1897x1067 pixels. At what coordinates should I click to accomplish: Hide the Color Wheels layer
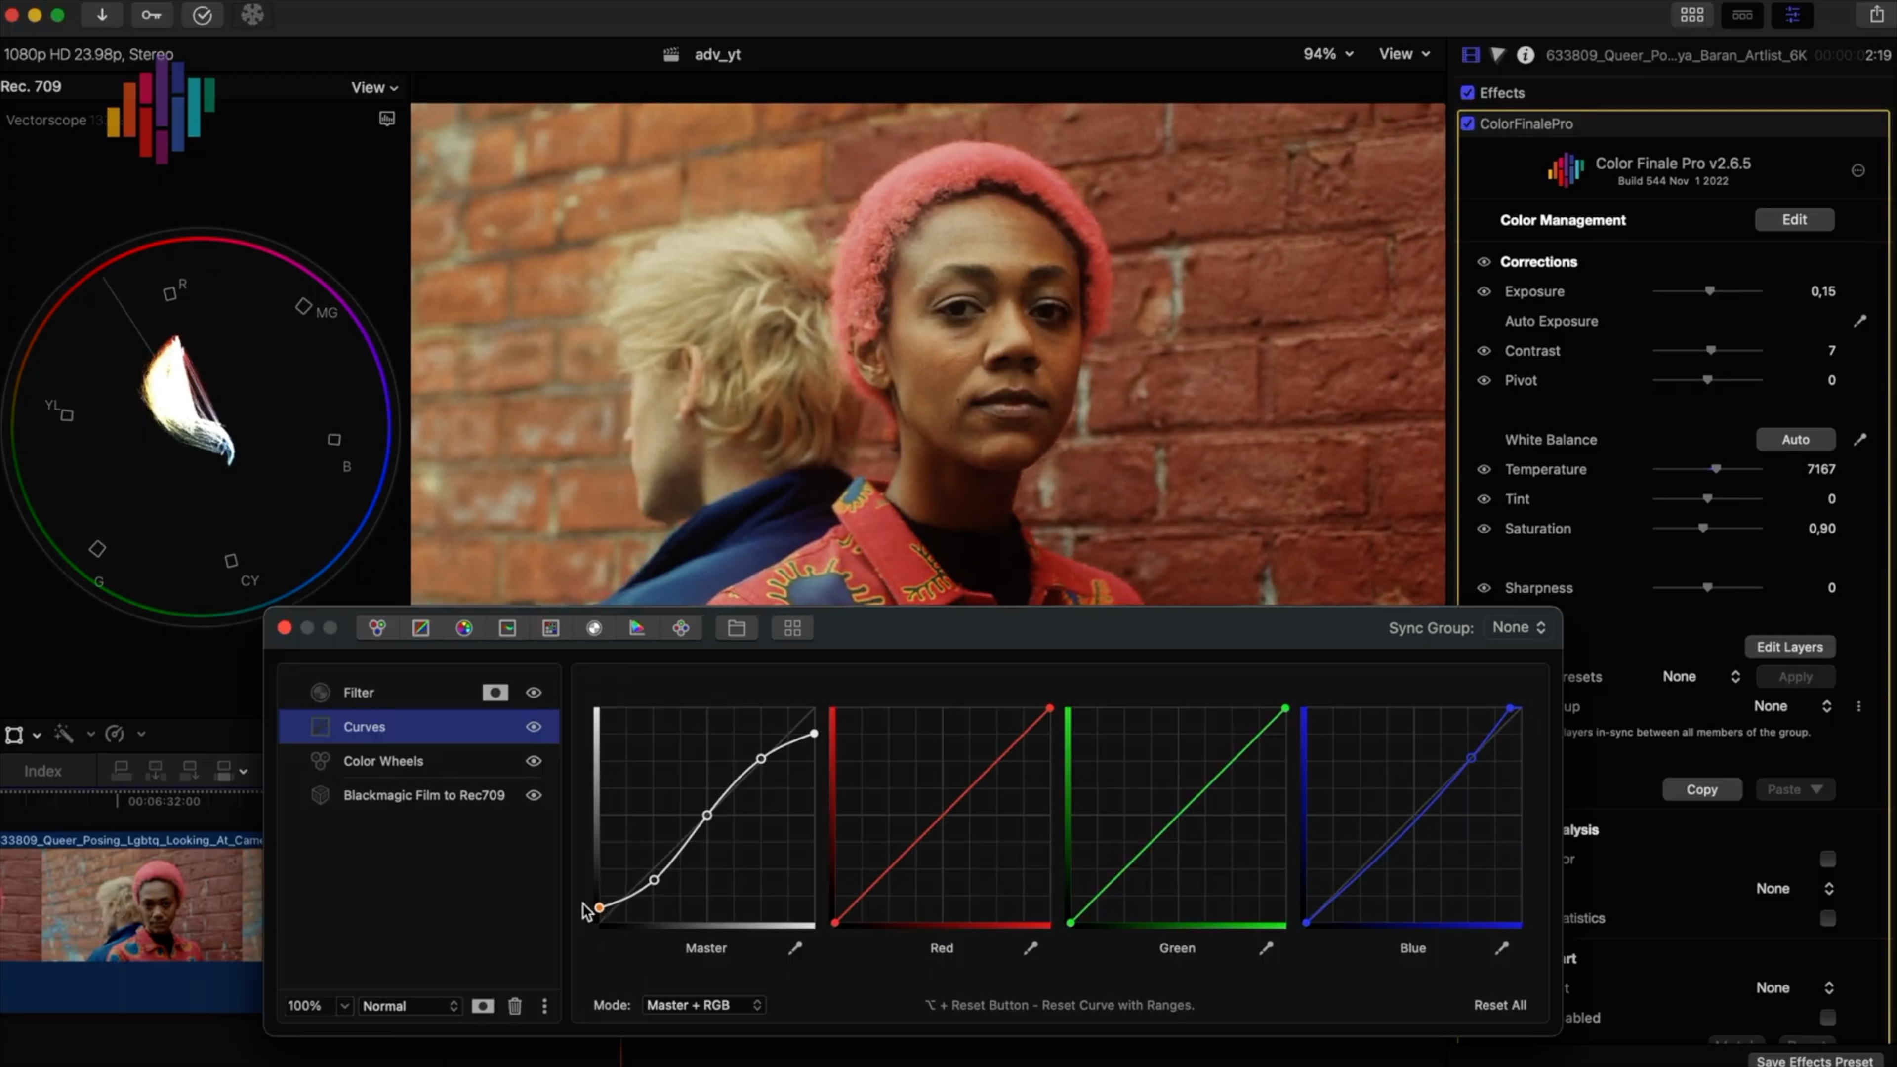click(533, 761)
